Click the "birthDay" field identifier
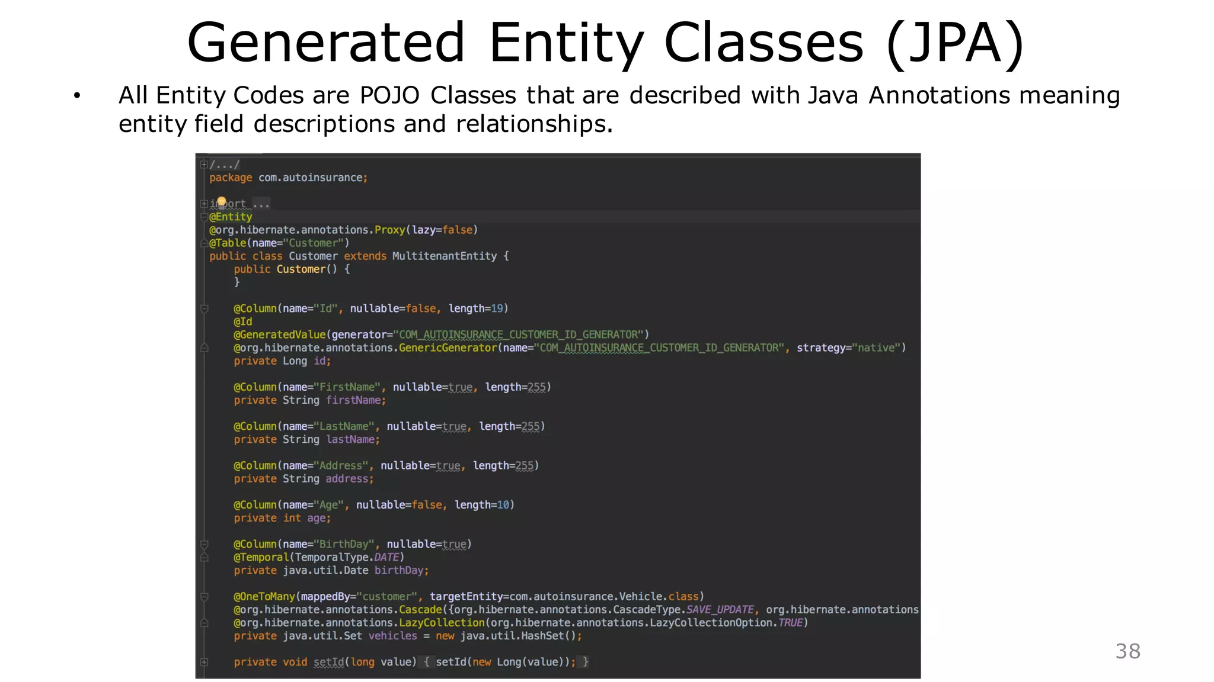Image resolution: width=1214 pixels, height=682 pixels. 399,571
